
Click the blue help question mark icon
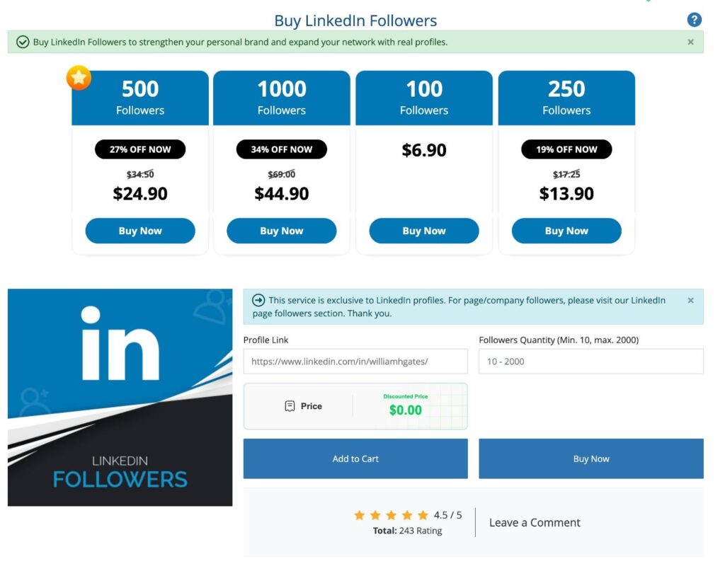click(694, 20)
